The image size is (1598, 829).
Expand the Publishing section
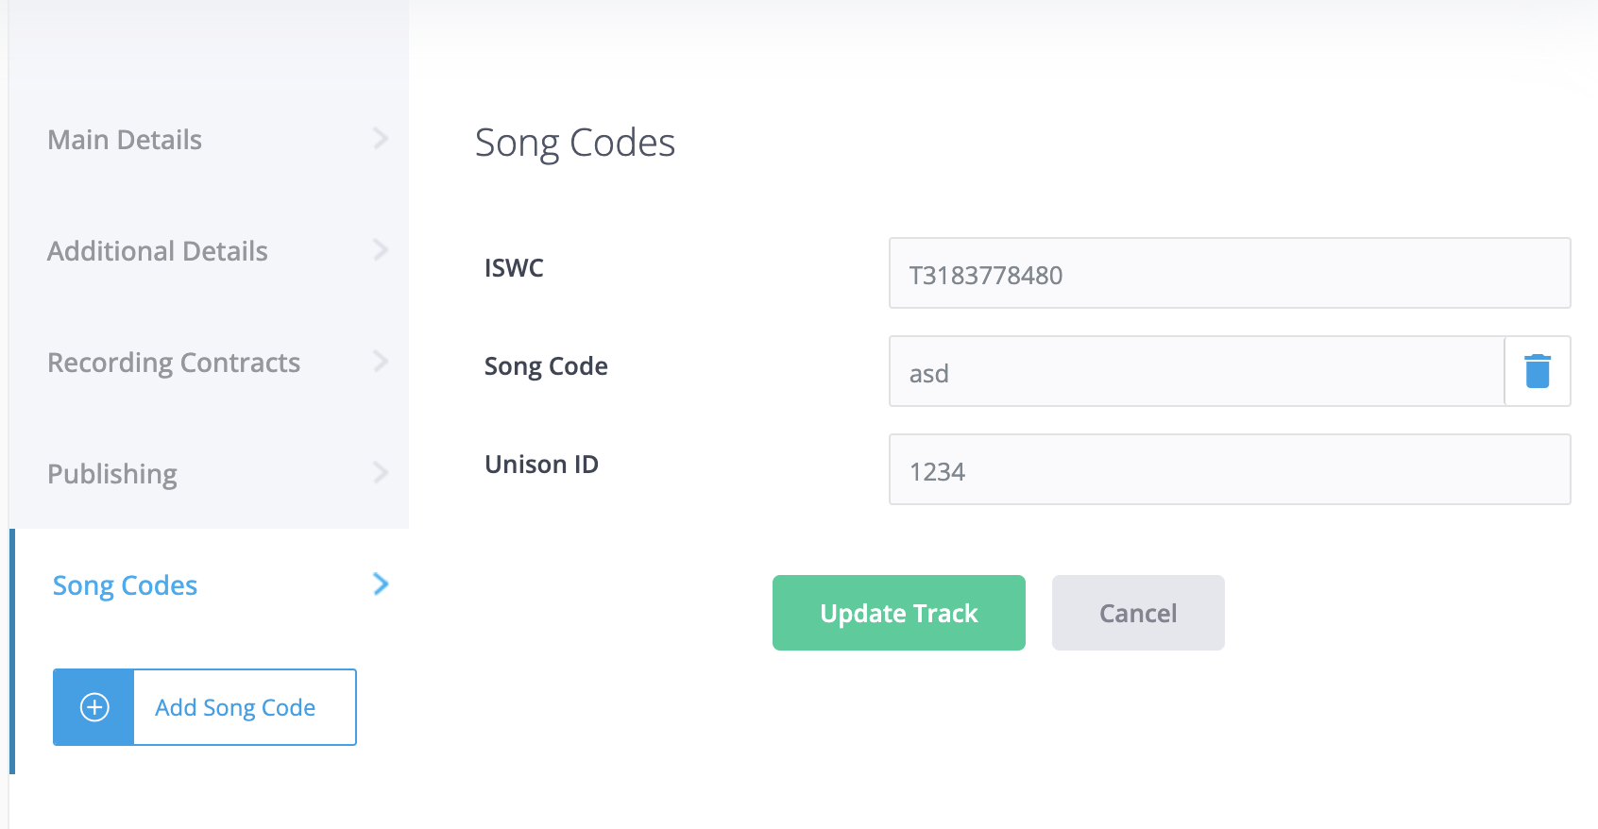coord(112,473)
